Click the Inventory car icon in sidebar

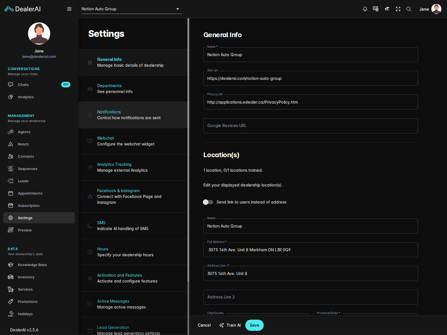coord(11,277)
